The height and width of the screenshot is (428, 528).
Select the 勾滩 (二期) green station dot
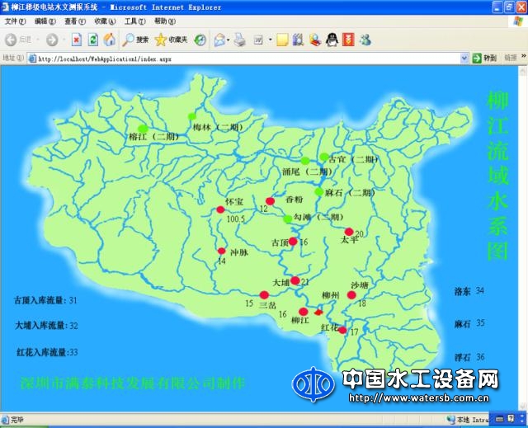(x=288, y=219)
